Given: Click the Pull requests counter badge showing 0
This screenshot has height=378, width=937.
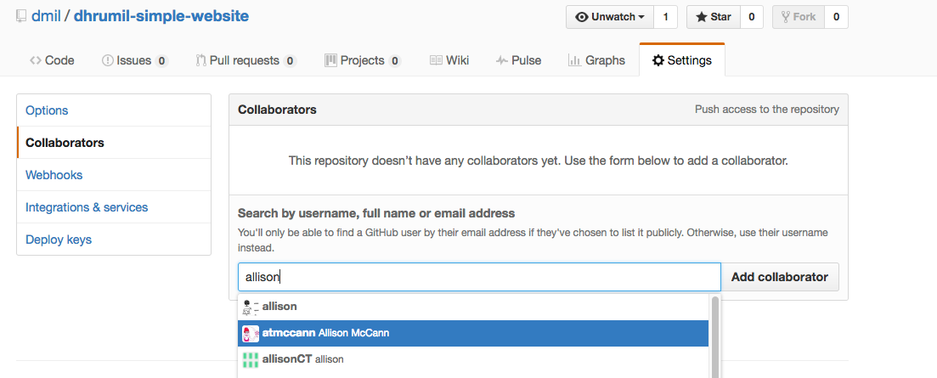Looking at the screenshot, I should tap(290, 61).
